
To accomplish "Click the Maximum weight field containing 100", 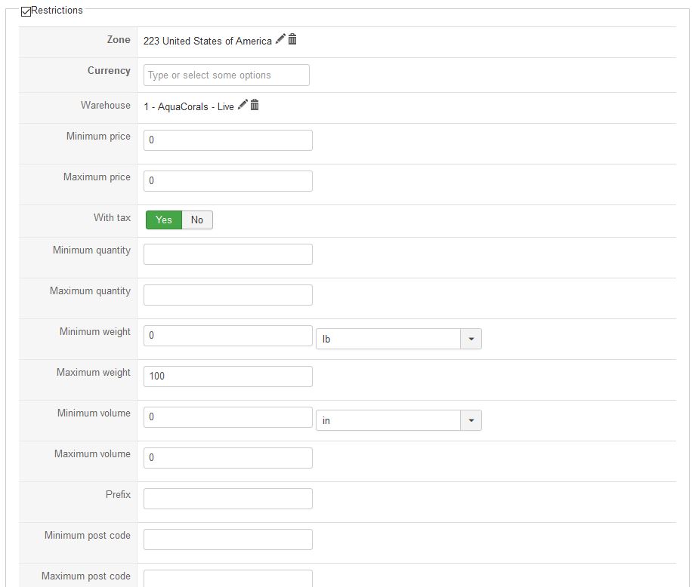I will click(x=227, y=376).
